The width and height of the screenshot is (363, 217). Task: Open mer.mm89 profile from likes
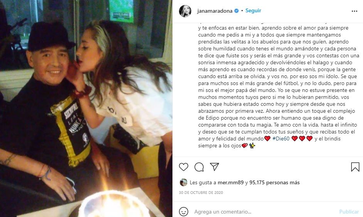[231, 182]
